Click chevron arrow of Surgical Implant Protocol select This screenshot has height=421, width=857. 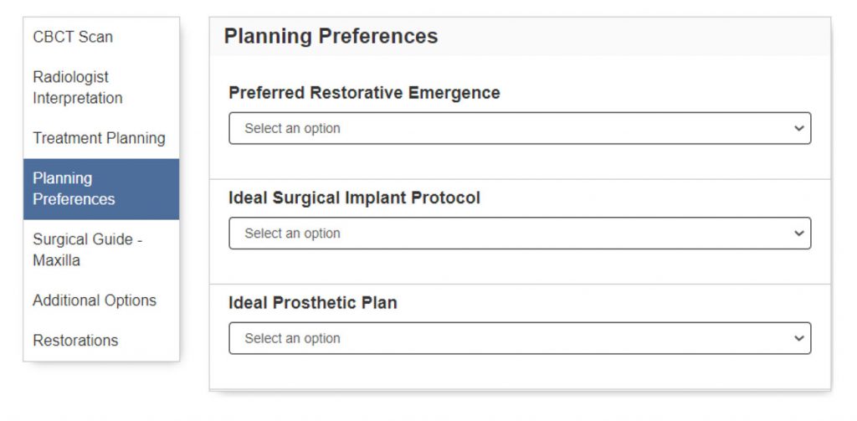[798, 234]
